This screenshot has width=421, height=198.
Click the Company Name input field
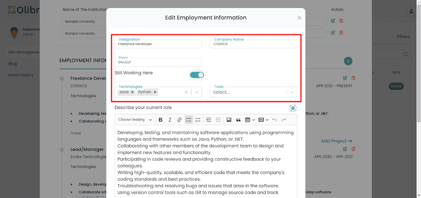(253, 44)
